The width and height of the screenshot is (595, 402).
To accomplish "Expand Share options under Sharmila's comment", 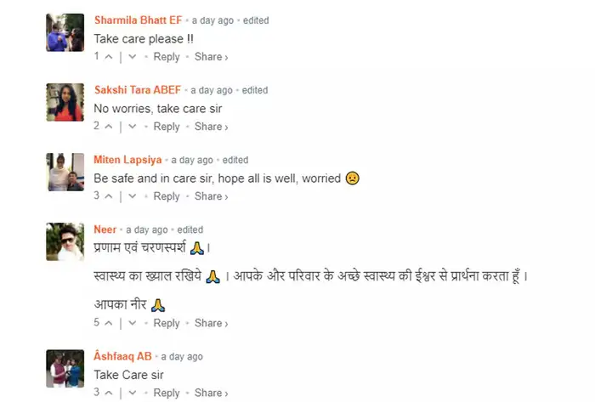I will pyautogui.click(x=212, y=57).
